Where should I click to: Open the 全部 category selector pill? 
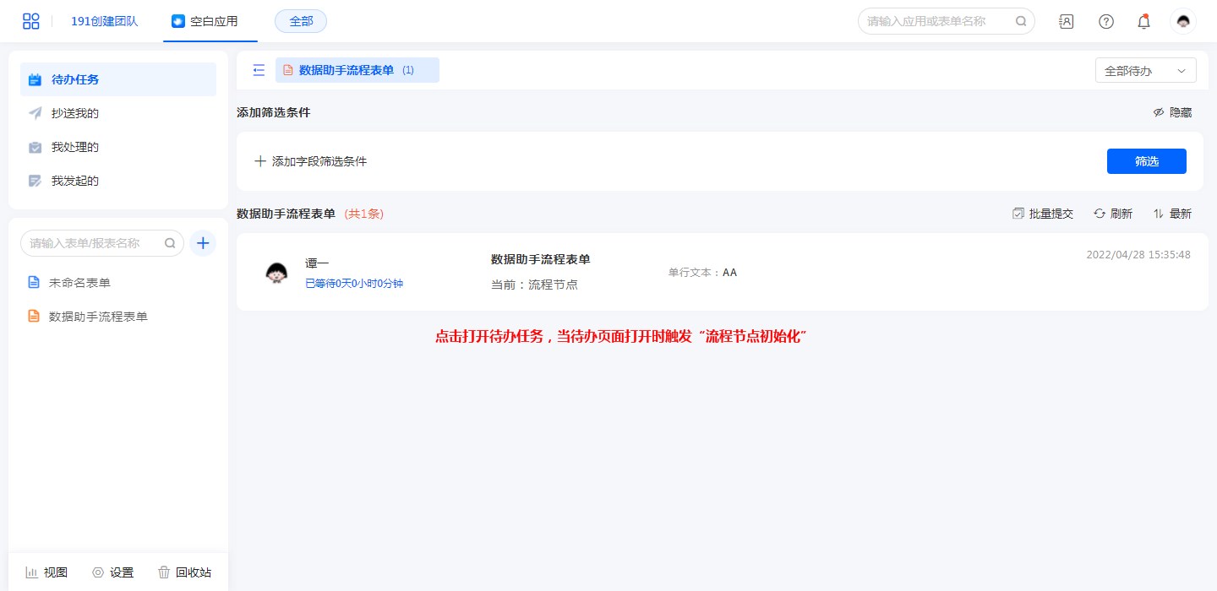[x=301, y=21]
